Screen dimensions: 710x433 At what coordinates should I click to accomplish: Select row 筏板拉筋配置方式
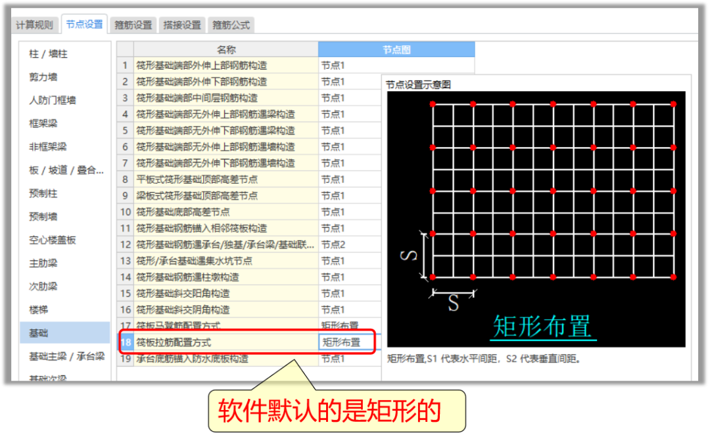pos(226,342)
